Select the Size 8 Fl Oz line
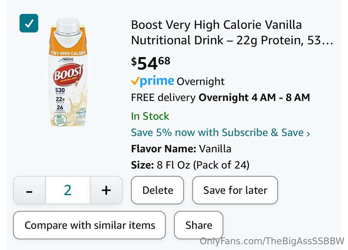This screenshot has width=348, height=250. pos(190,165)
